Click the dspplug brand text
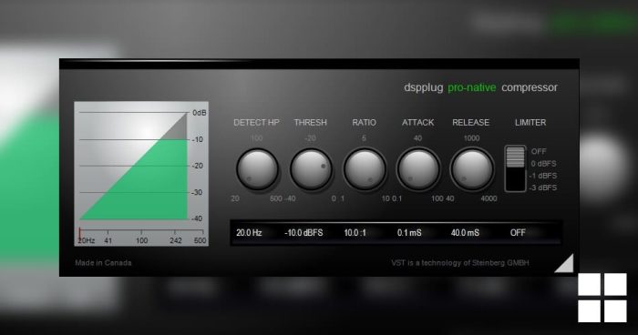638x335 pixels. click(423, 87)
